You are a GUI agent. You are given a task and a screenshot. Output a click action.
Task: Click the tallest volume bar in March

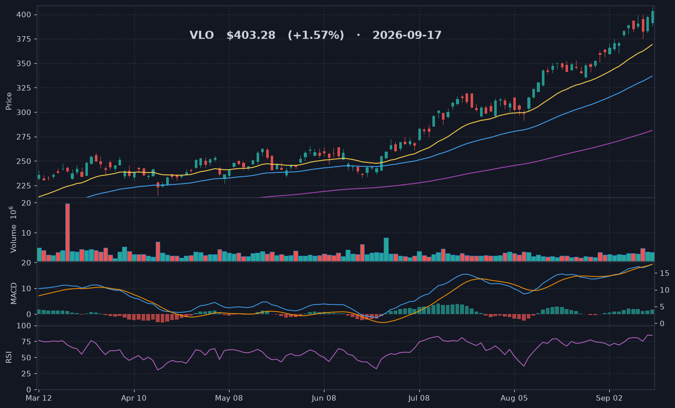[67, 232]
